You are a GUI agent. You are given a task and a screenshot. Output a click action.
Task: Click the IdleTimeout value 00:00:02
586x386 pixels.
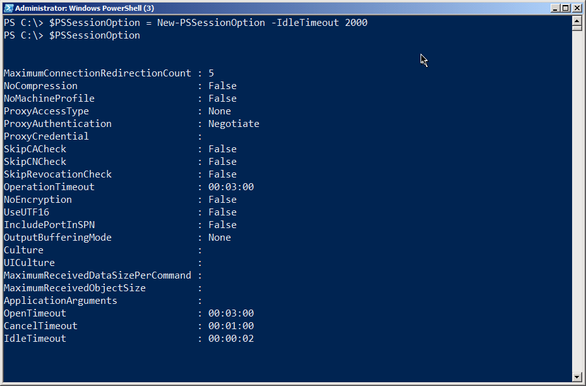231,339
